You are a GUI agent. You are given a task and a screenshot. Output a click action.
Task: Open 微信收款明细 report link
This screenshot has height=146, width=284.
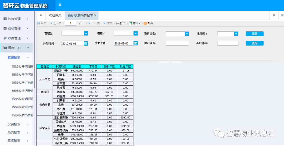[x=22, y=99]
